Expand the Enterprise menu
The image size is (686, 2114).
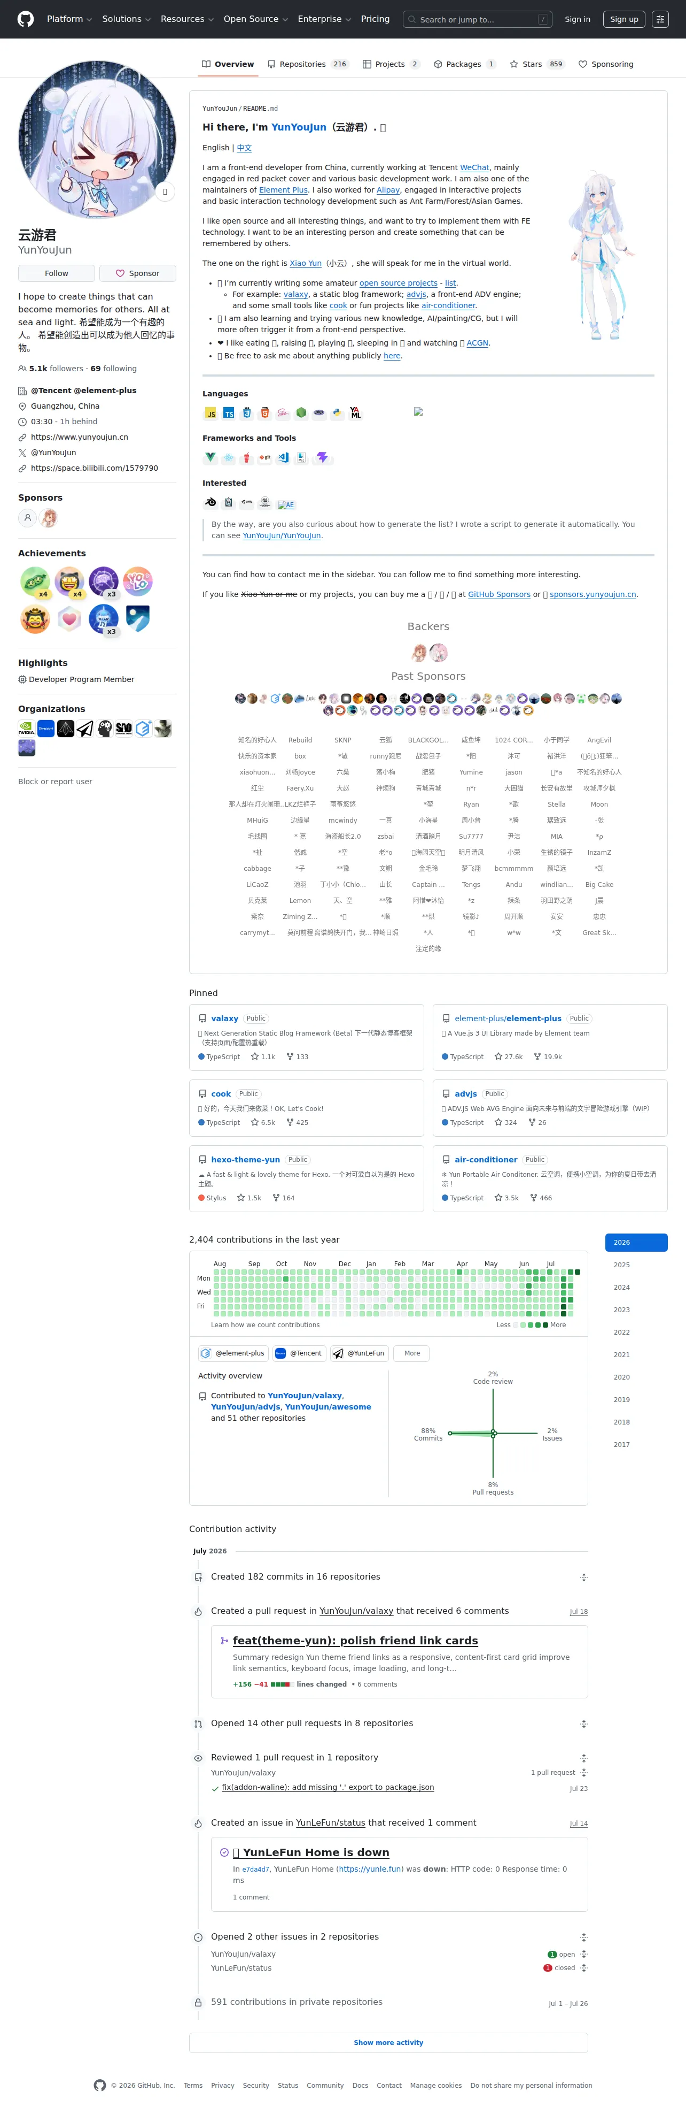click(x=324, y=19)
